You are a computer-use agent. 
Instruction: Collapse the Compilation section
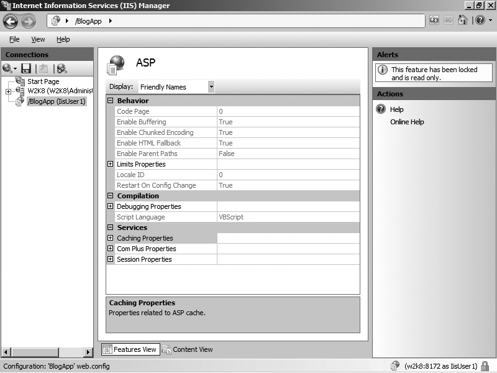tap(111, 196)
